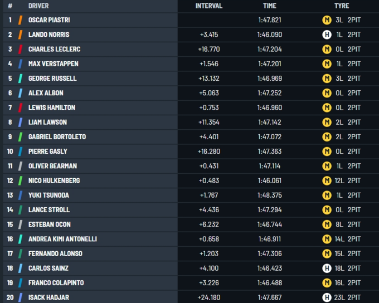
Task: Open driver Lewis Hamilton's name
Action: (x=52, y=107)
